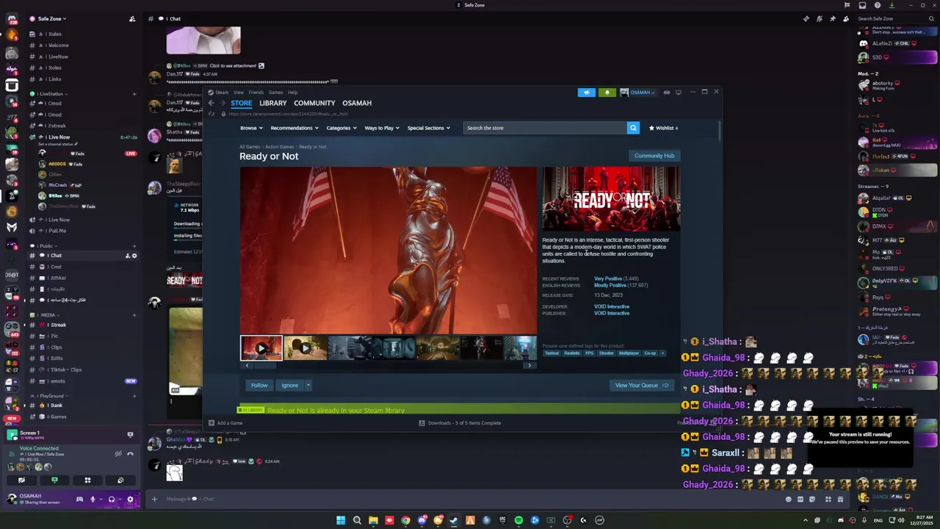Open Spotify from the taskbar
This screenshot has width=940, height=529.
[518, 520]
